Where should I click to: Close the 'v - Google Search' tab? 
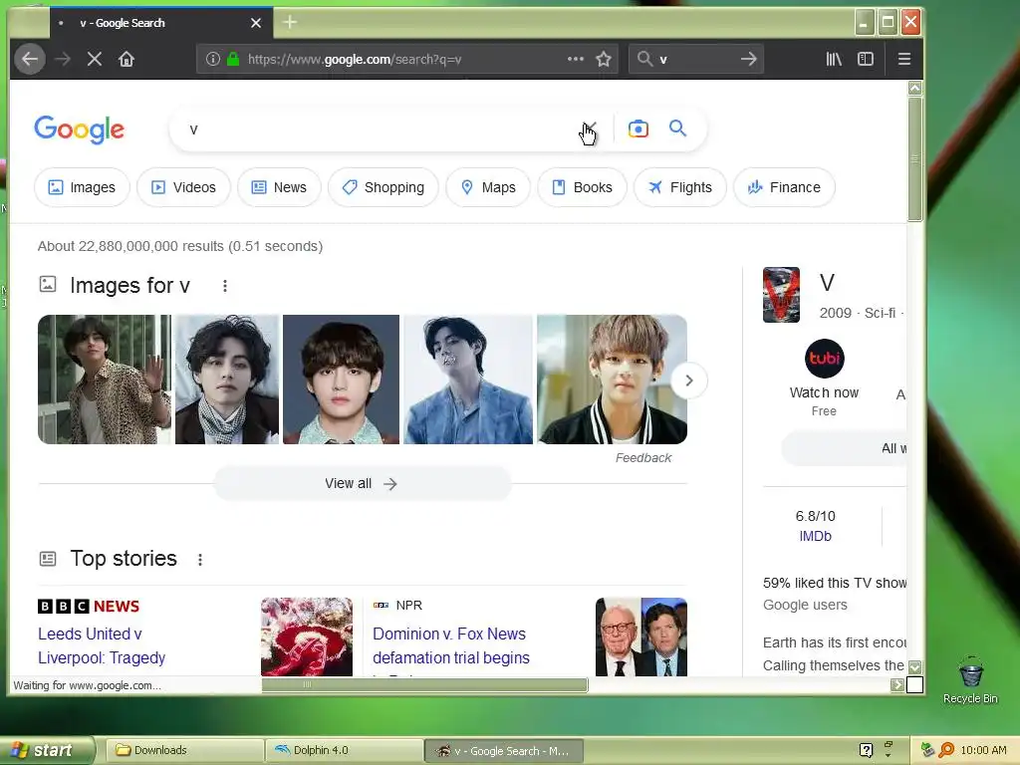256,23
